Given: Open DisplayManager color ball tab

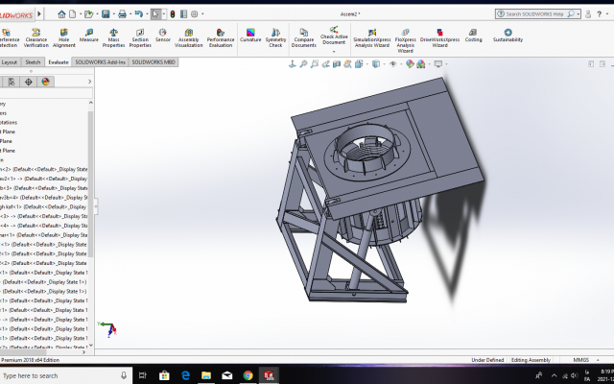Looking at the screenshot, I should tap(45, 82).
